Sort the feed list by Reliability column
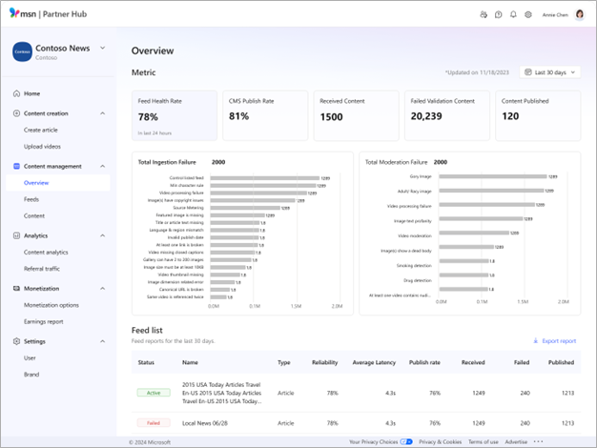597x448 pixels. click(x=324, y=362)
